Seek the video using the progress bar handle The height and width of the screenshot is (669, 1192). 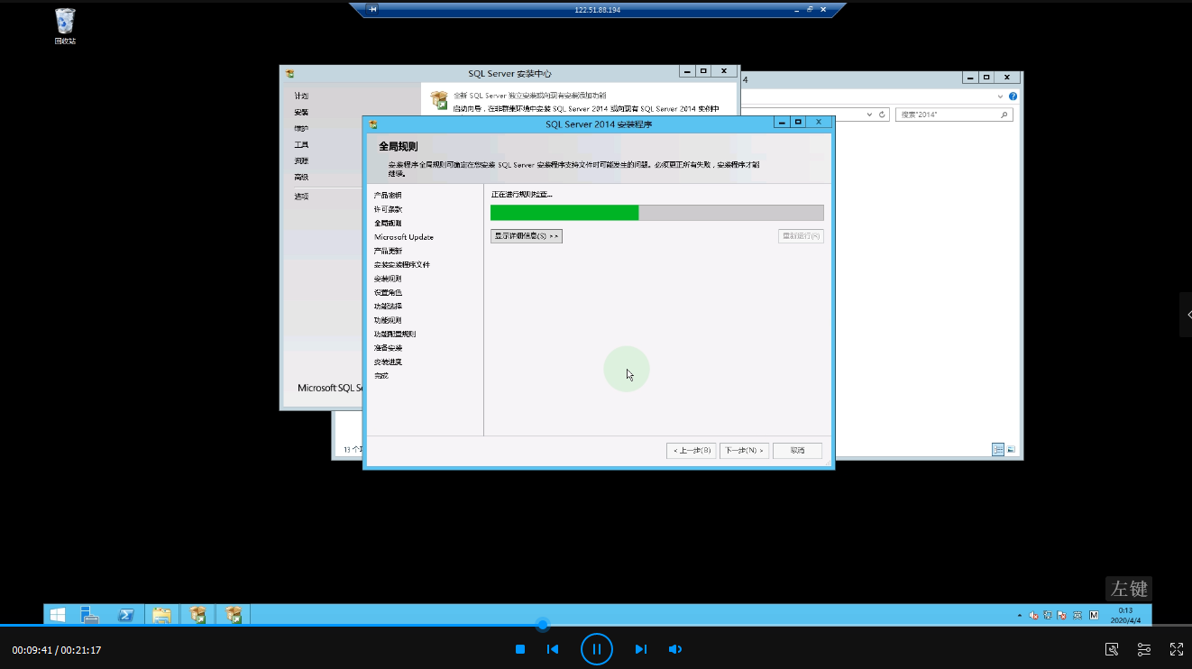[543, 625]
